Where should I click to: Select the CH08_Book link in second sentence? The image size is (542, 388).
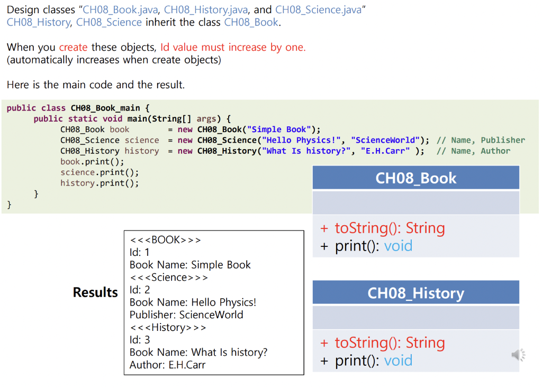pyautogui.click(x=251, y=22)
